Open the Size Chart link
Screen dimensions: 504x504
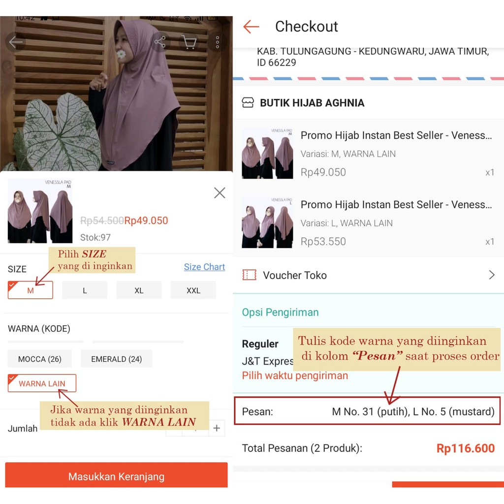(x=204, y=267)
